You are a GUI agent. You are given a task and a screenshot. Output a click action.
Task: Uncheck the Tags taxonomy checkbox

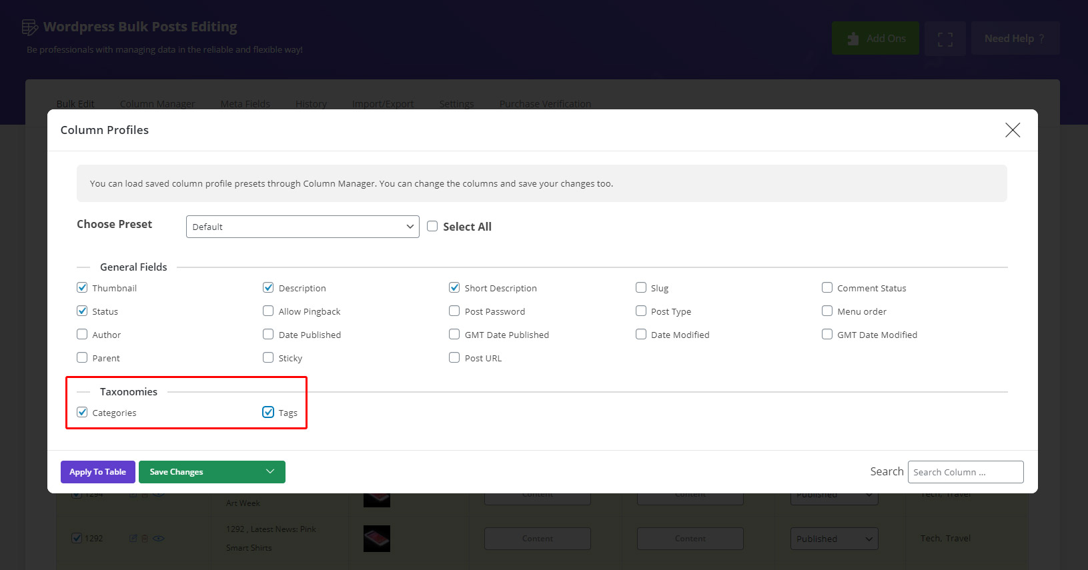268,412
